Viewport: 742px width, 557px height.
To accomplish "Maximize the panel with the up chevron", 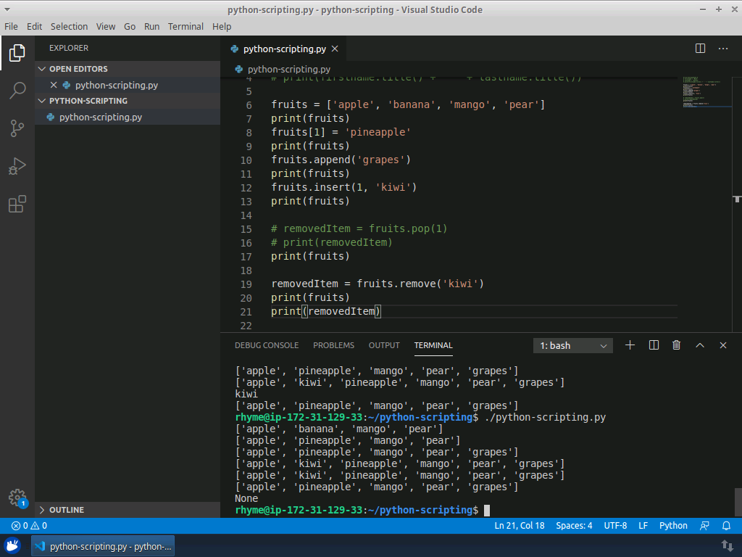I will pos(700,346).
